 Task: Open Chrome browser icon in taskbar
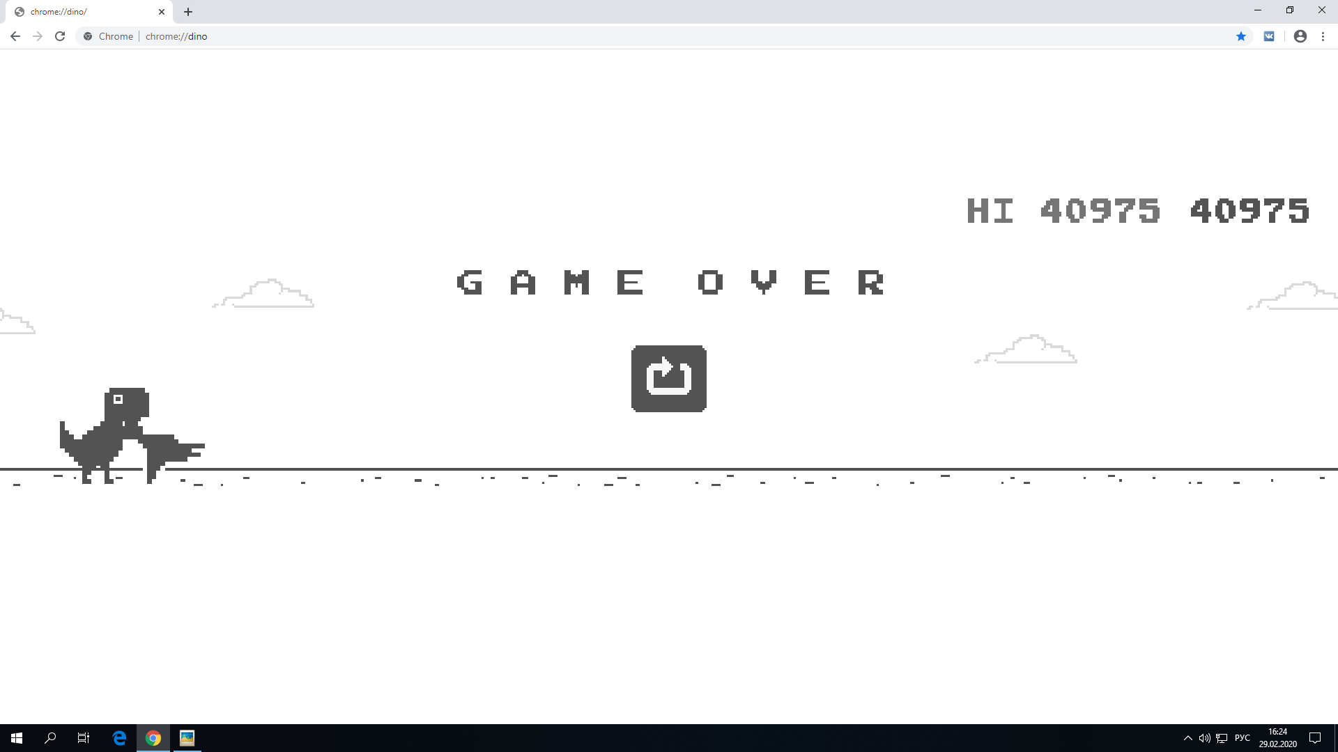coord(153,737)
